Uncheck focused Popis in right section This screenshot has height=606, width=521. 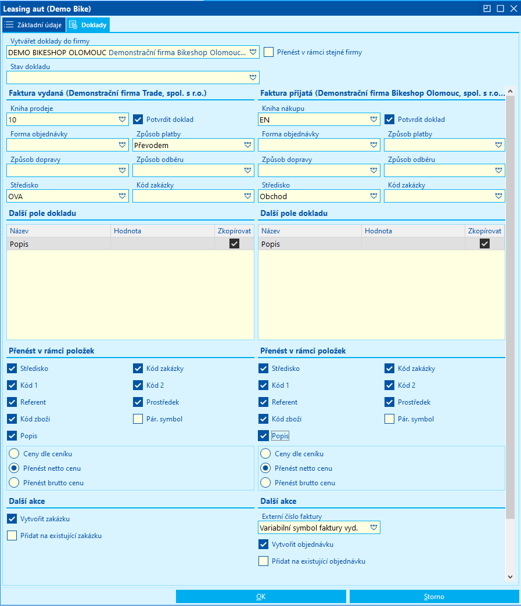click(263, 435)
